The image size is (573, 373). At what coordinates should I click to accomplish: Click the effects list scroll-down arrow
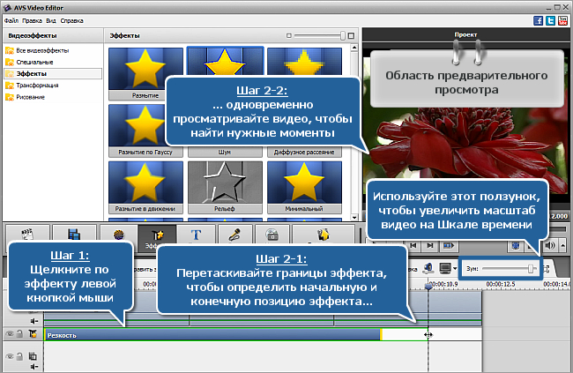[x=354, y=217]
